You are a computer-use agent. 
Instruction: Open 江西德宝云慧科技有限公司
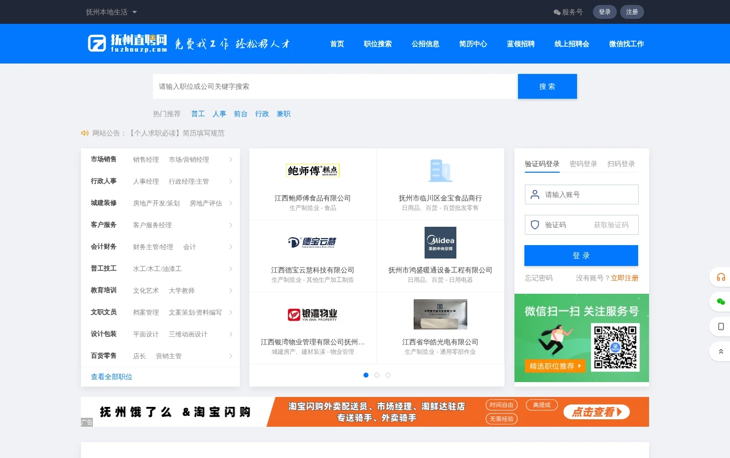[x=312, y=270]
